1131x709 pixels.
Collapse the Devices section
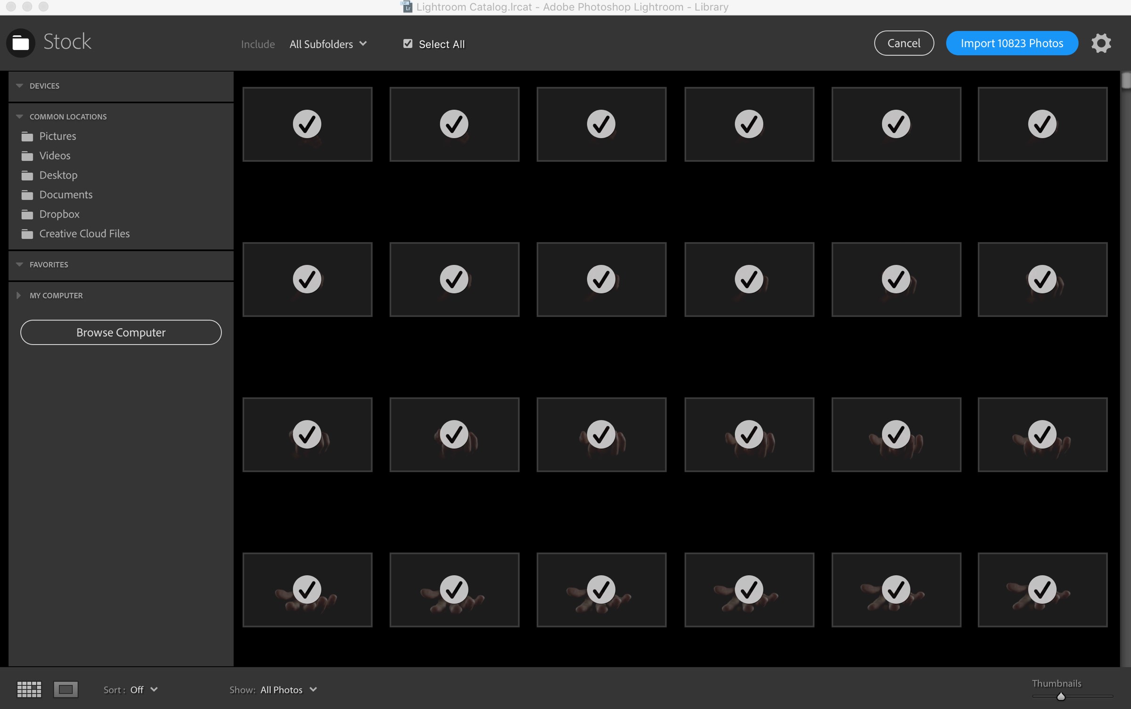coord(19,86)
